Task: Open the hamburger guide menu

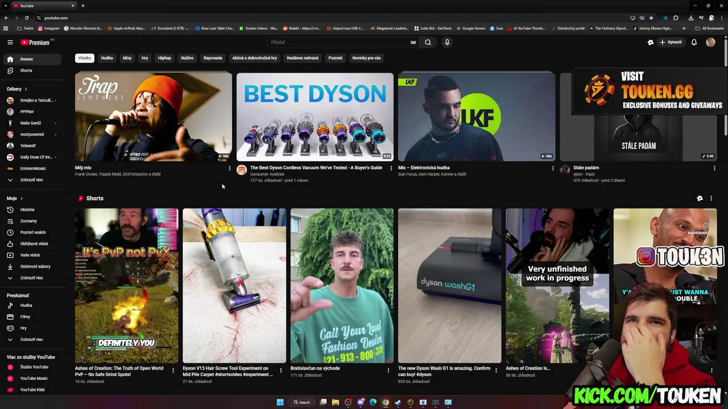Action: [10, 42]
